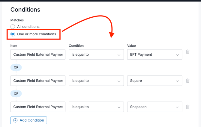Screen dimensions: 201x127
Task: Open the EFT Payment value dropdown
Action: (154, 55)
